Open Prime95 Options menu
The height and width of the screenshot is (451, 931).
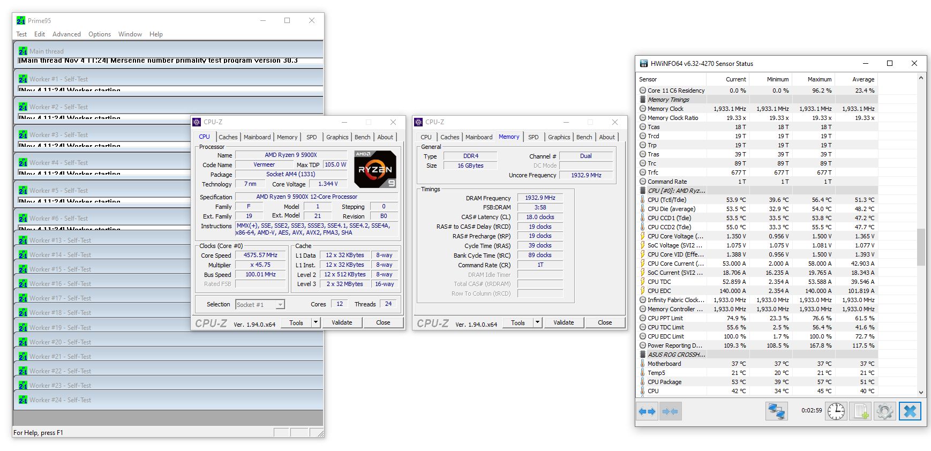(x=100, y=34)
